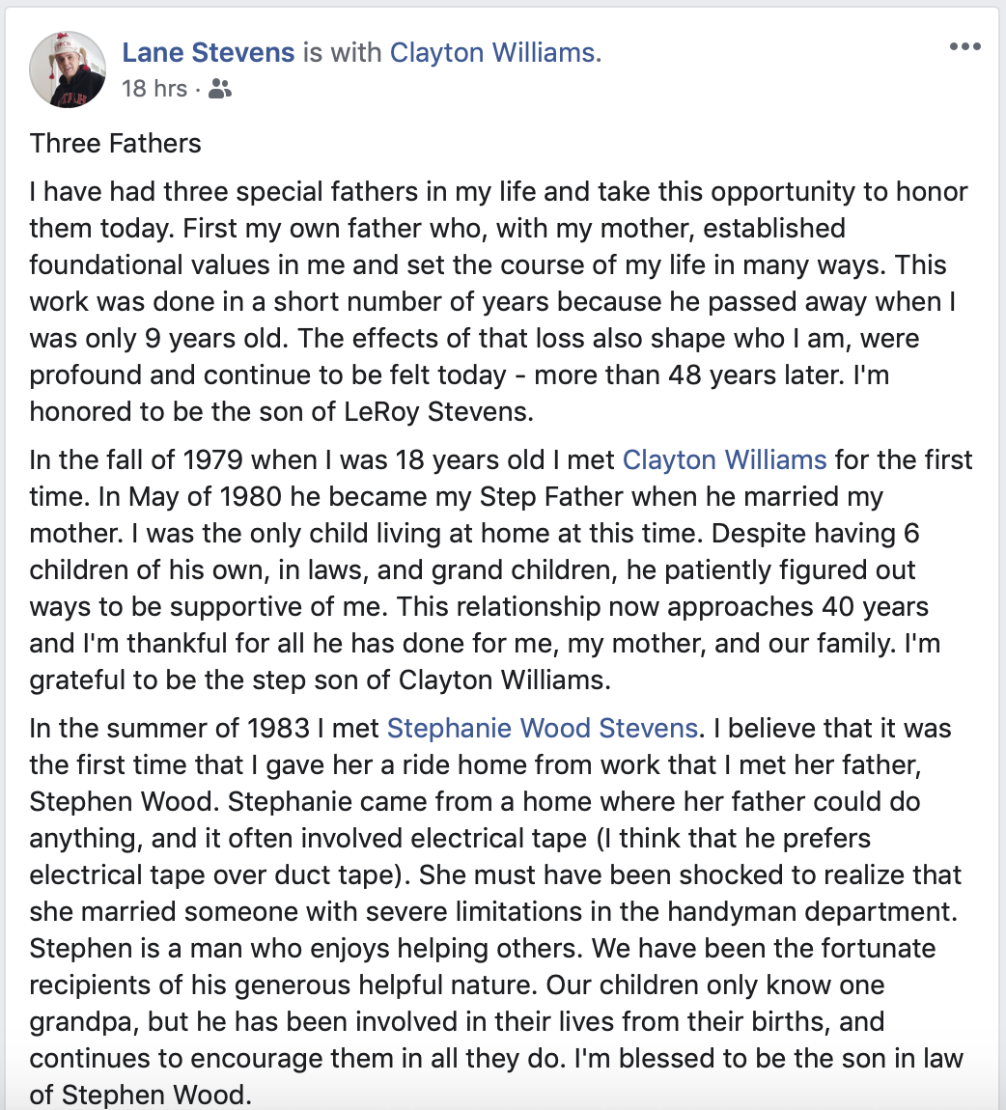The height and width of the screenshot is (1110, 1006).
Task: Open Clayton Williams tagged in the post header
Action: (x=494, y=52)
